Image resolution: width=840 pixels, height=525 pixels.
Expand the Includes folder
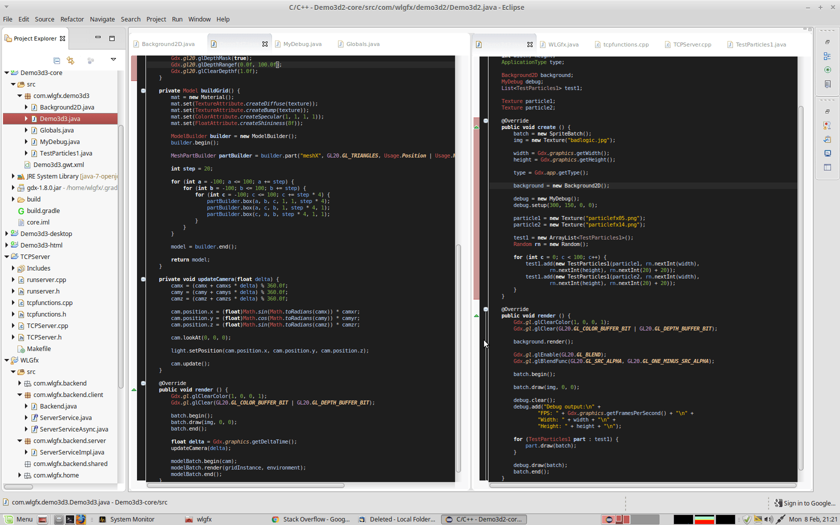pos(13,268)
